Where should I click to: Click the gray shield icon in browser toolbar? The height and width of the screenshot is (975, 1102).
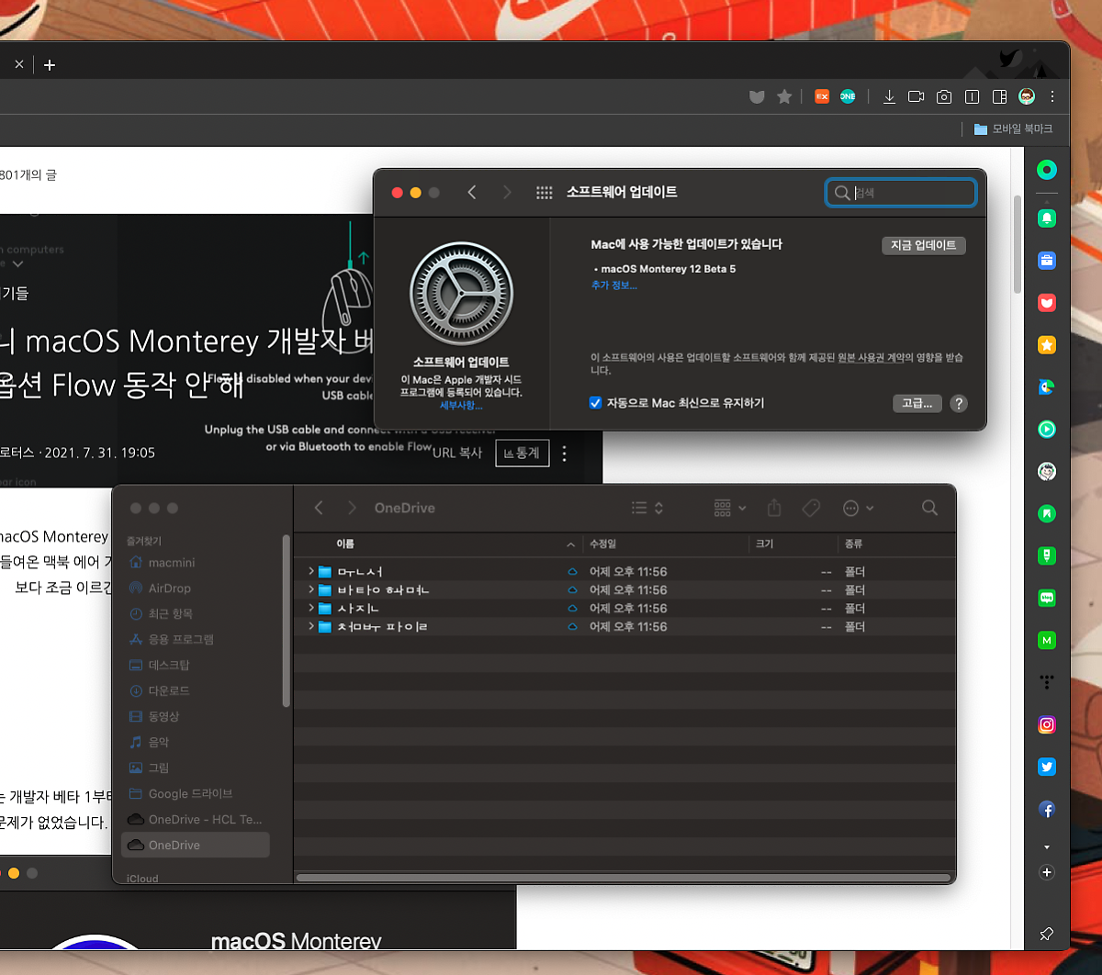(x=757, y=96)
